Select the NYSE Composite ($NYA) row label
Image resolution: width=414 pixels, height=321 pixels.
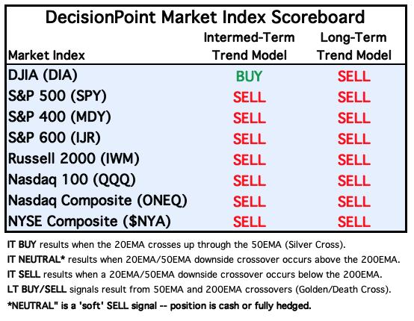tap(89, 221)
